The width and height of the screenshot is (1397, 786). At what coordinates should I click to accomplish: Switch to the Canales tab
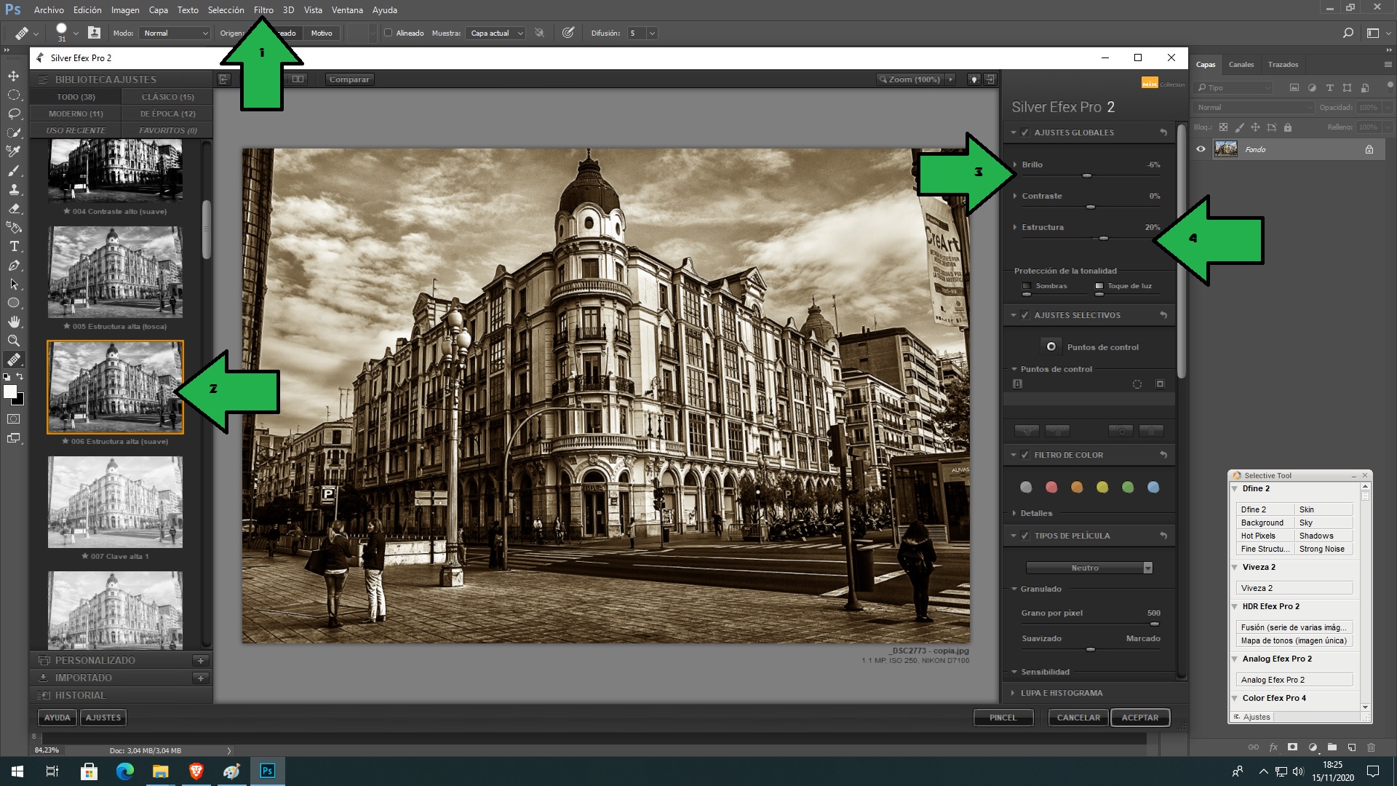1241,64
